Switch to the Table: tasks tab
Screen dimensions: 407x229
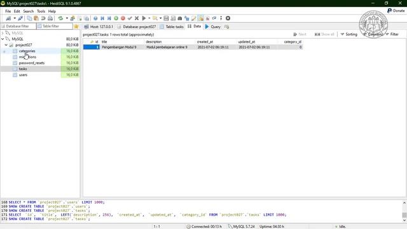pos(172,27)
